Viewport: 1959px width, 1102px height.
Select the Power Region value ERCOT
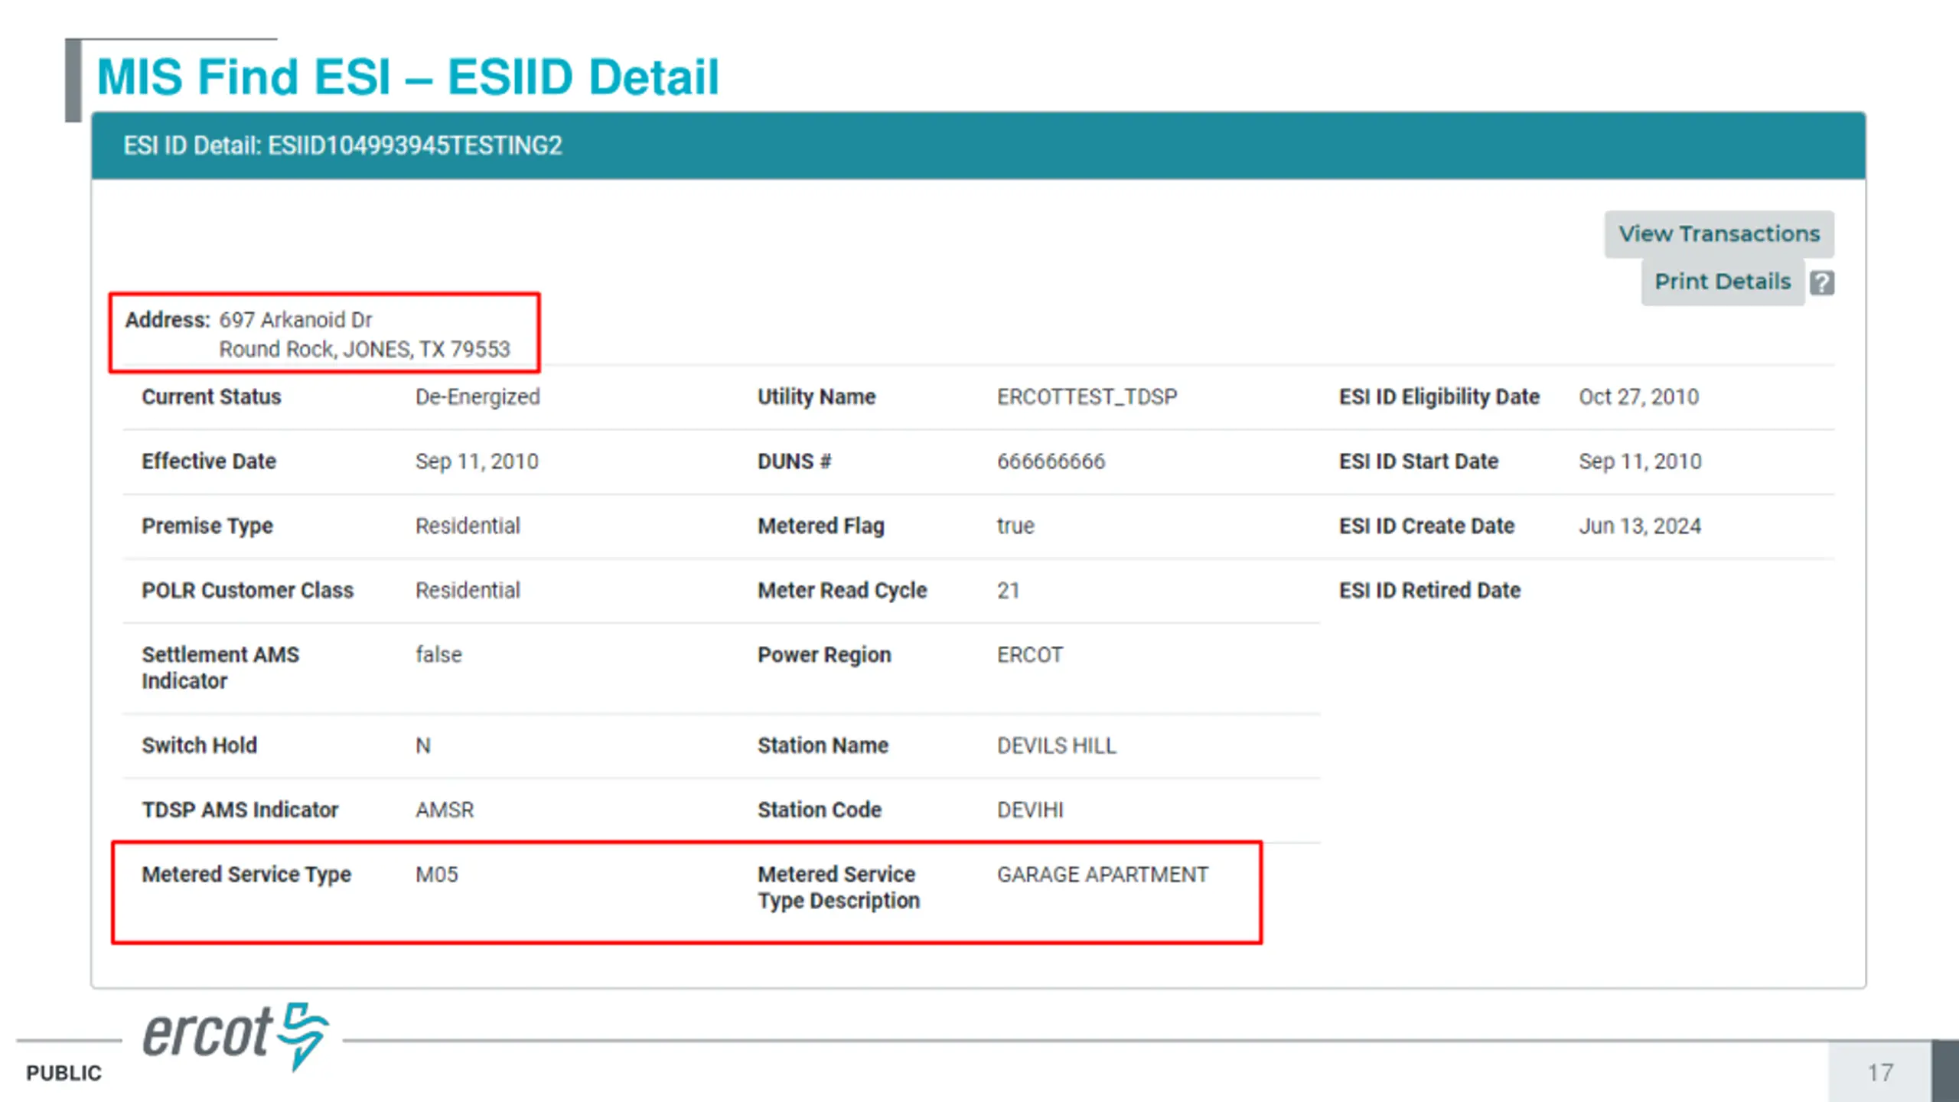[x=1030, y=655]
